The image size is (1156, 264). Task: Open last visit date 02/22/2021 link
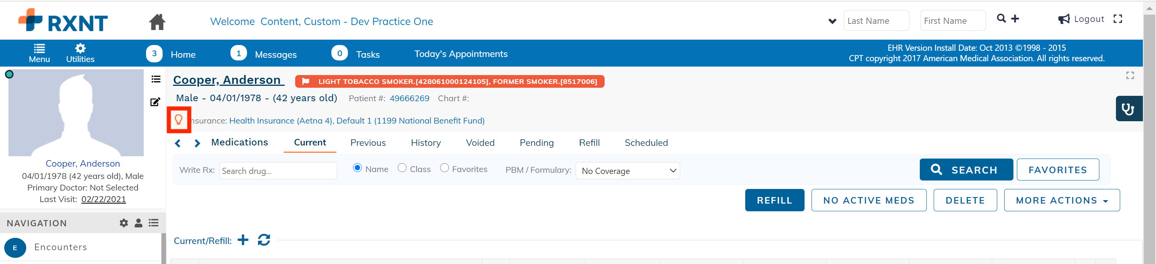[x=103, y=199]
